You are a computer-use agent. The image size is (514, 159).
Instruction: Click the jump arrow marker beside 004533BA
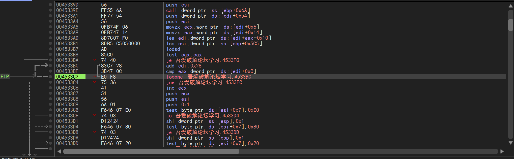click(x=95, y=60)
